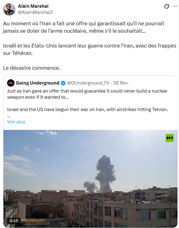179x228 pixels.
Task: Click the paragraph starting 'Au moment où l'Iran'
Action: click(84, 27)
